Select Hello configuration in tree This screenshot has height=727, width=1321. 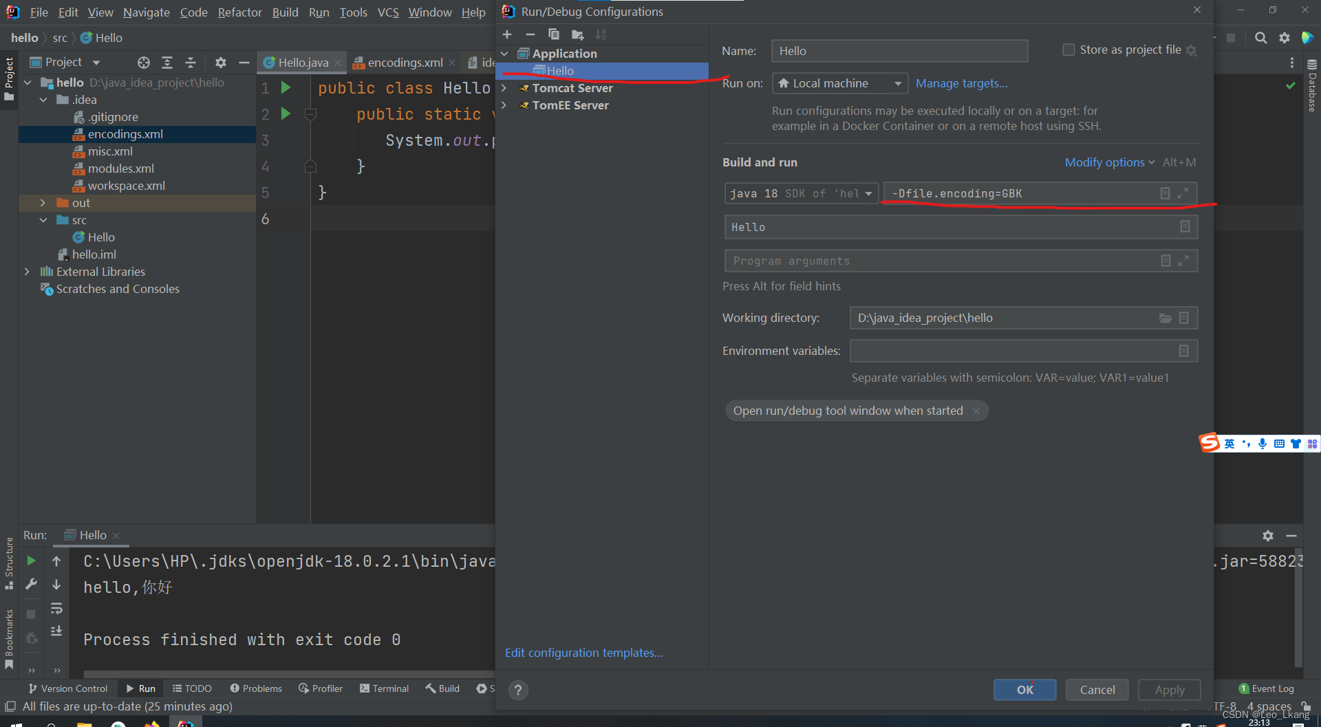(602, 71)
